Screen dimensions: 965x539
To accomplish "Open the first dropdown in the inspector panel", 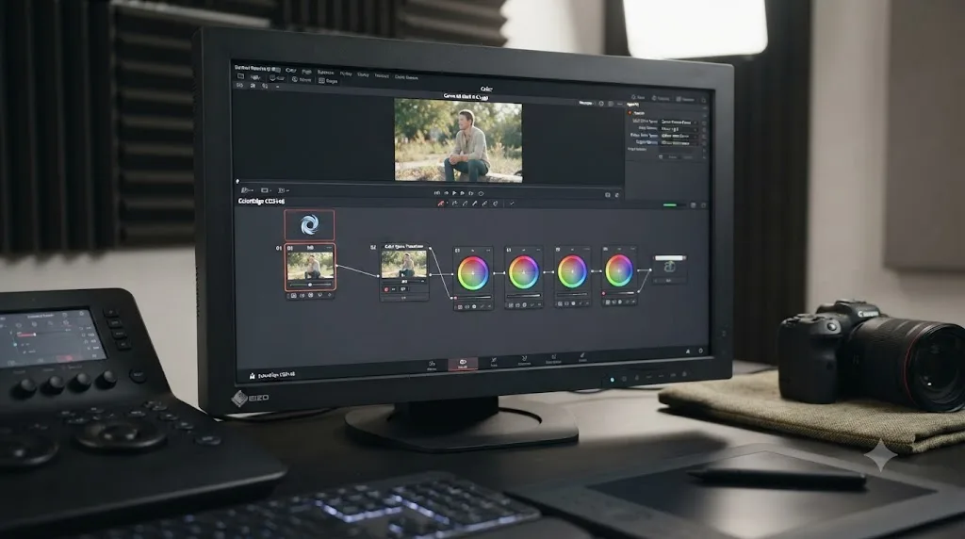I will tap(678, 122).
